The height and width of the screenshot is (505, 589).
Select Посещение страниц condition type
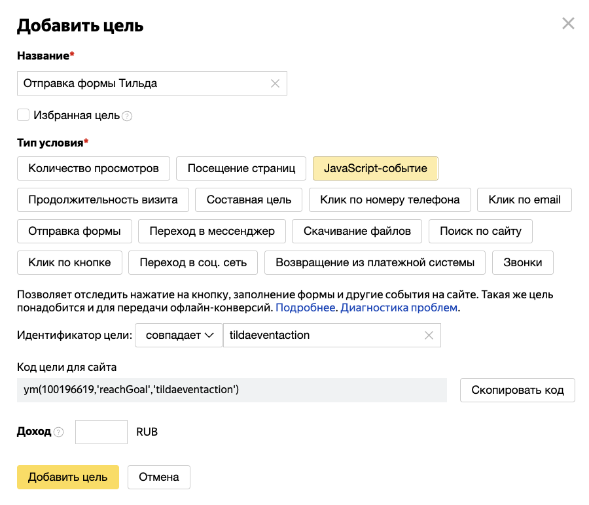click(240, 168)
